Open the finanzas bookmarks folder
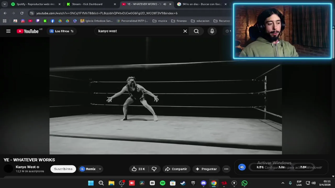Image resolution: width=335 pixels, height=188 pixels. tap(179, 21)
